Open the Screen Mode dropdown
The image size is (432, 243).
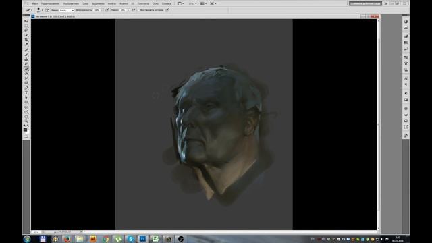point(213,3)
